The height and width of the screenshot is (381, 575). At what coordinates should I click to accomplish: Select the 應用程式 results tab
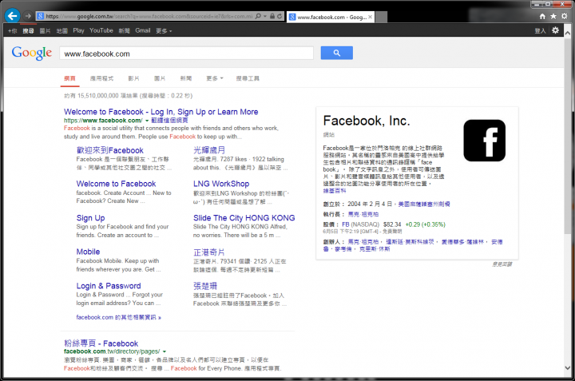point(101,78)
